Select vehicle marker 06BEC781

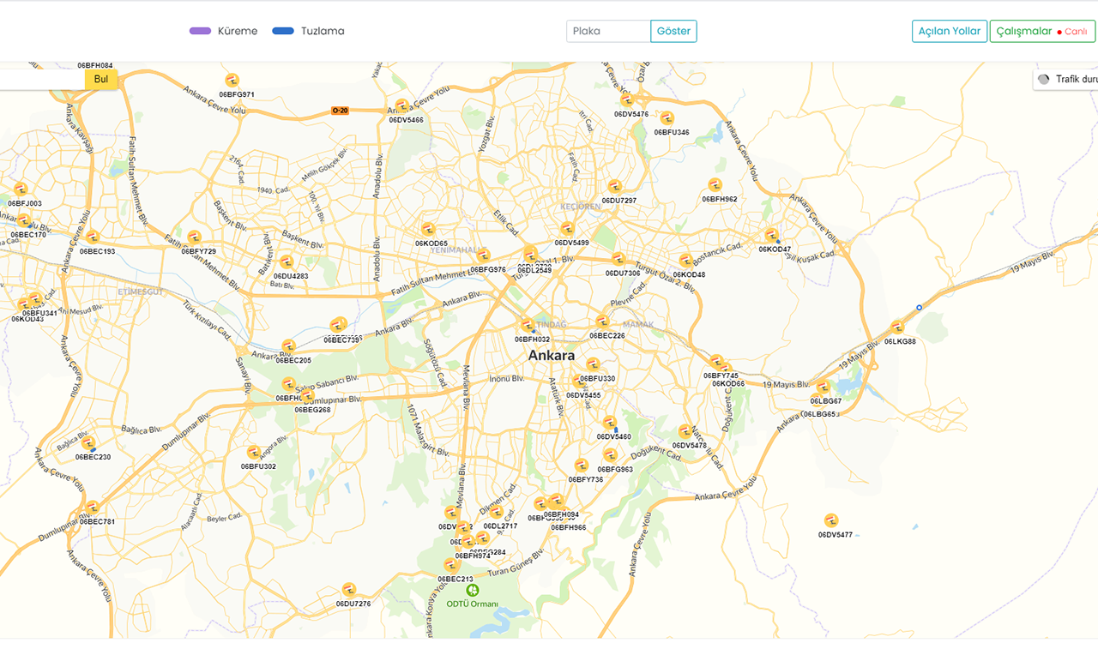pos(93,508)
